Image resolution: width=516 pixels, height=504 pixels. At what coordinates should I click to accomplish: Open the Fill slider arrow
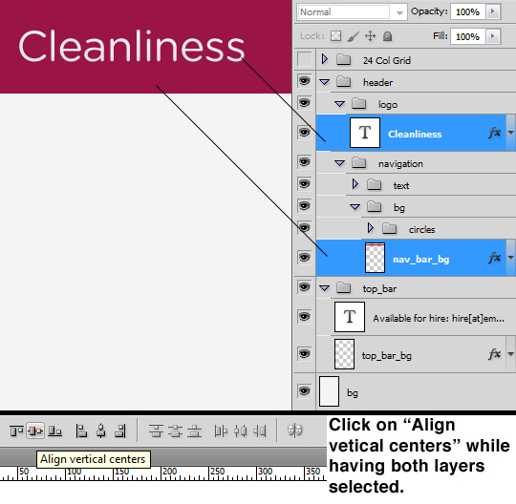click(x=493, y=35)
